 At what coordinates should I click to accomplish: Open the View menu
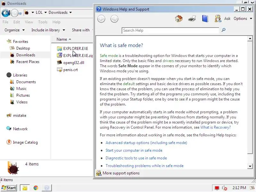(29, 22)
